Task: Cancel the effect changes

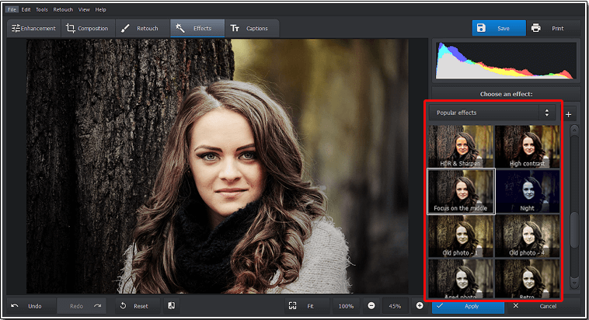Action: (542, 306)
